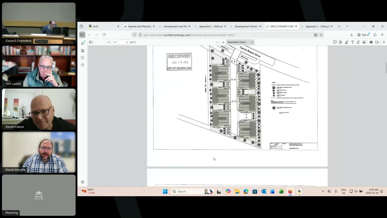Viewport: 387px width, 218px height.
Task: Open the clock showing 8:08 AM
Action: (372, 191)
